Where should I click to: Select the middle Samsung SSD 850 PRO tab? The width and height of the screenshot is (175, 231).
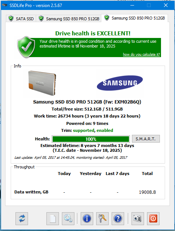coord(69,19)
